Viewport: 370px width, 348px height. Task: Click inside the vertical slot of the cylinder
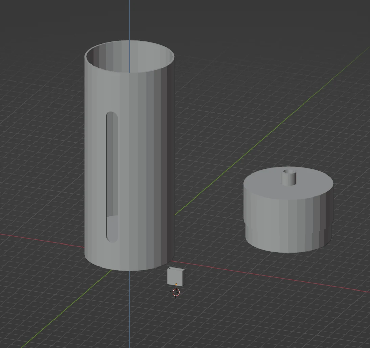pos(112,177)
